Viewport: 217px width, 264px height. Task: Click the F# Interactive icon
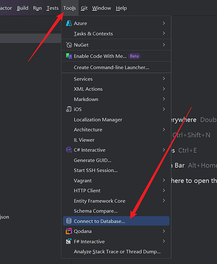[x=69, y=241]
